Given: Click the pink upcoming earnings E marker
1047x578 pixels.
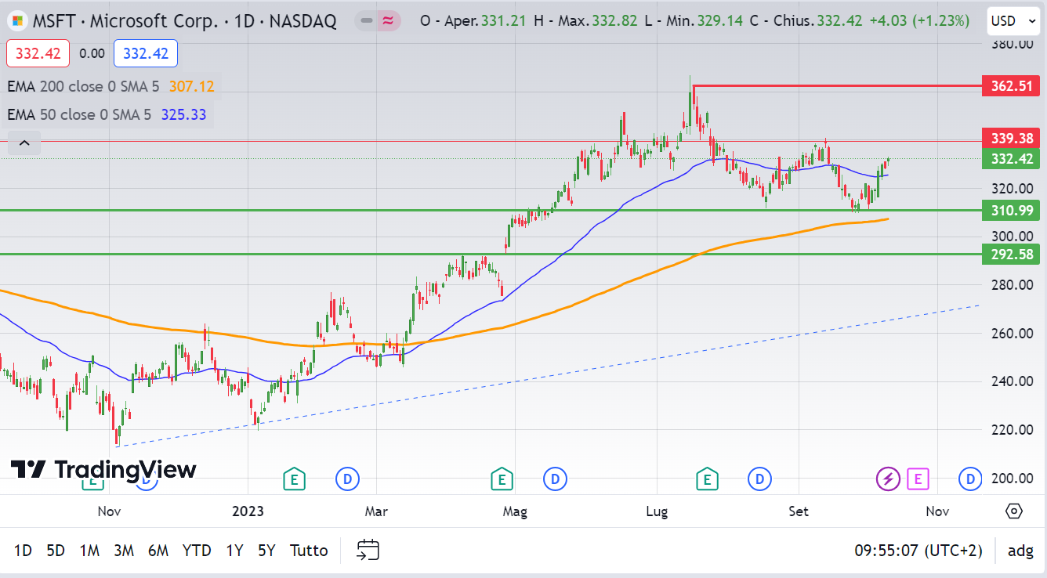Looking at the screenshot, I should click(918, 478).
